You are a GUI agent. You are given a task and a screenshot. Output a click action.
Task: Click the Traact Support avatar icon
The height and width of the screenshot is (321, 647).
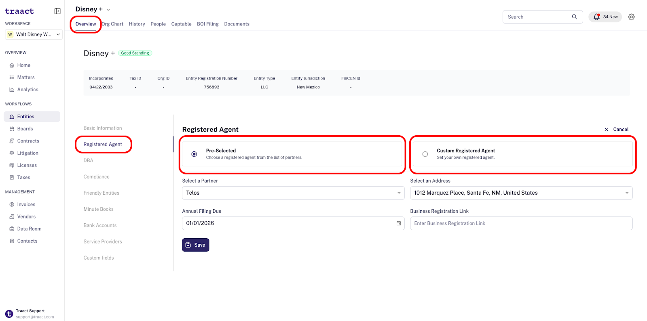(x=9, y=314)
